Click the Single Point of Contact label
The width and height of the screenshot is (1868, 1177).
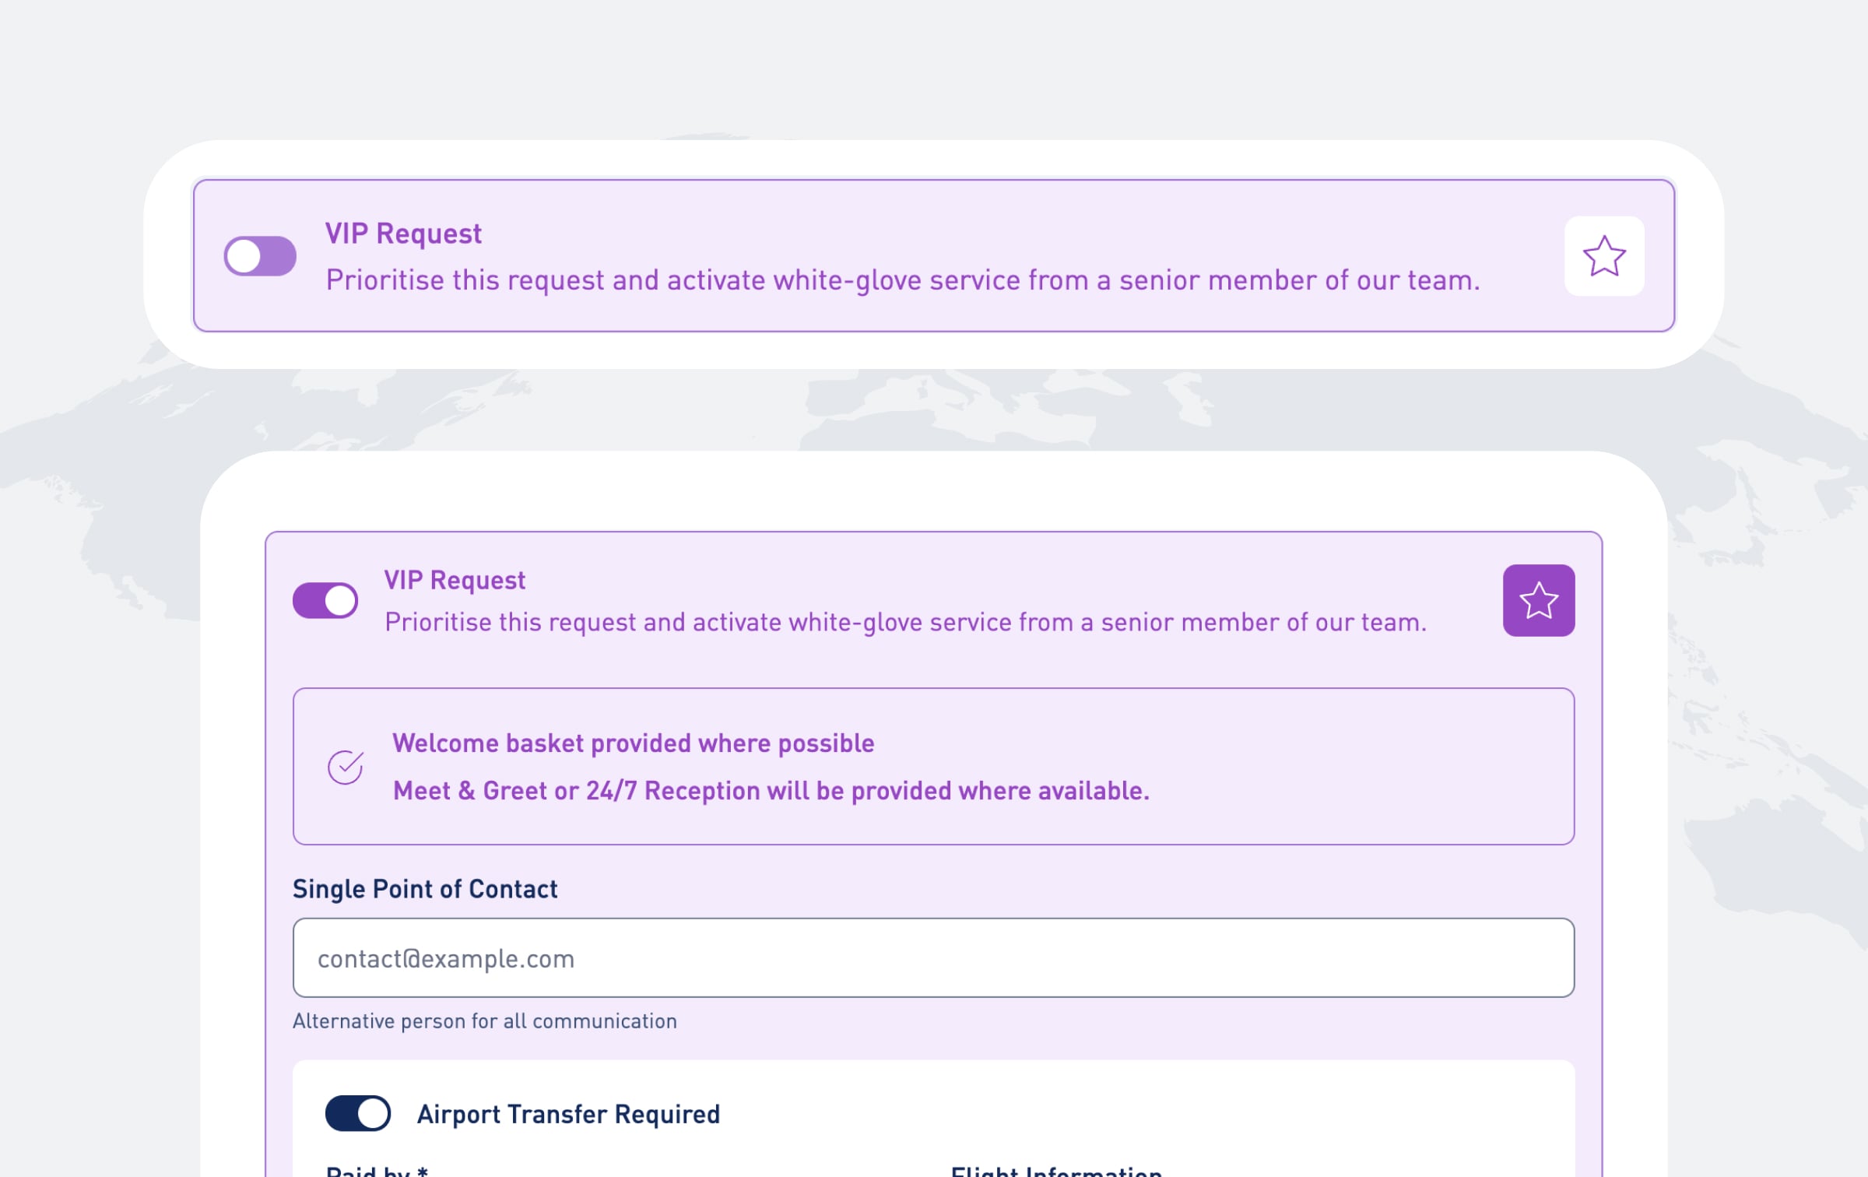coord(425,889)
